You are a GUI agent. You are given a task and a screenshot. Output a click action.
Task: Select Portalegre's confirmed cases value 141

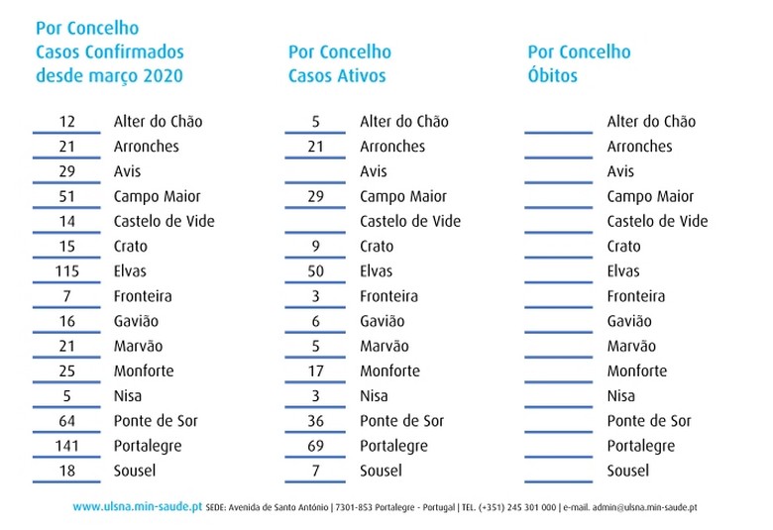(67, 446)
